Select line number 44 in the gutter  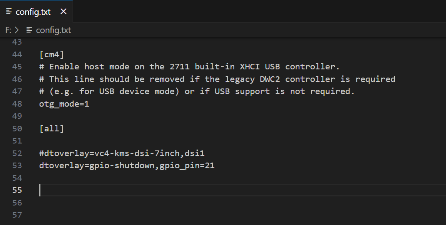tap(17, 55)
